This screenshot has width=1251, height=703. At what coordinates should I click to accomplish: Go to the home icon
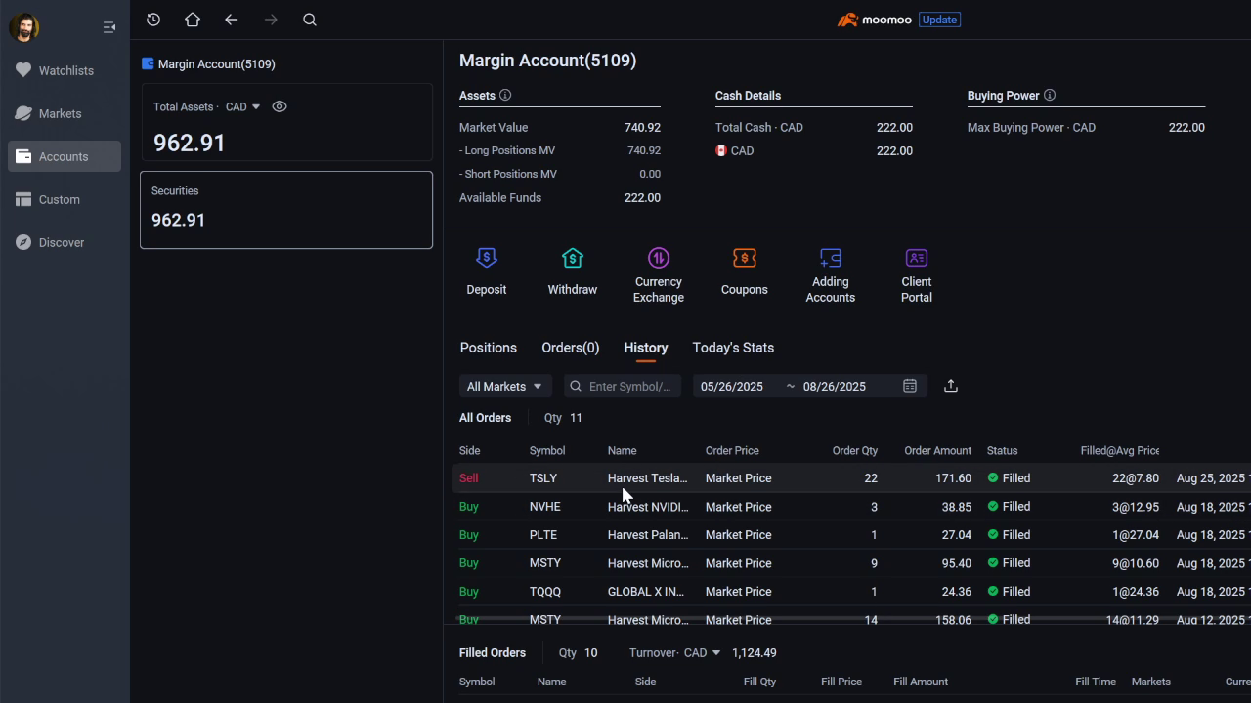pyautogui.click(x=193, y=20)
